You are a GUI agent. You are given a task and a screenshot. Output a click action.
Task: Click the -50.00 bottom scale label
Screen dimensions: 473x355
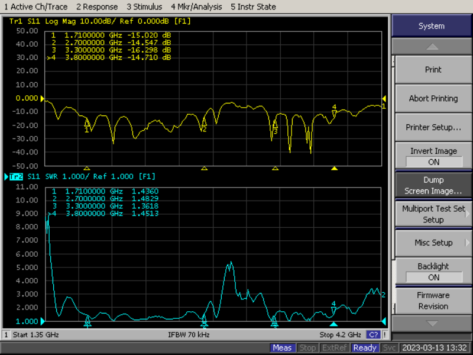click(x=25, y=166)
